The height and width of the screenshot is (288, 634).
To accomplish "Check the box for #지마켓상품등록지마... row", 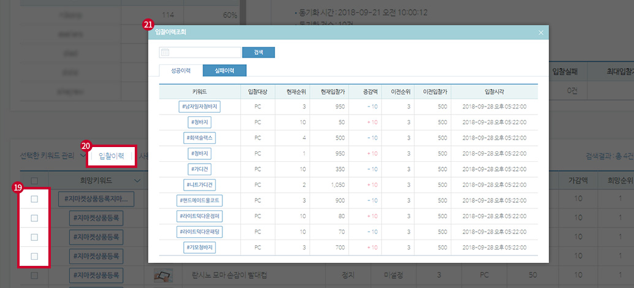I will click(34, 199).
